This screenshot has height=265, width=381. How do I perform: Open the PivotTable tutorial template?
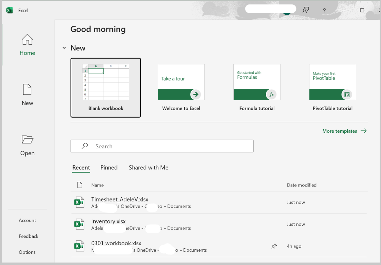(332, 88)
